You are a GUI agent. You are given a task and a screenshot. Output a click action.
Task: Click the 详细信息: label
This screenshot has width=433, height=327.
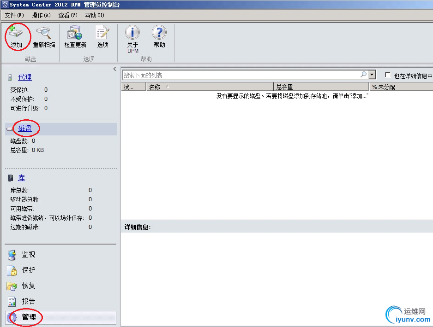coord(137,227)
